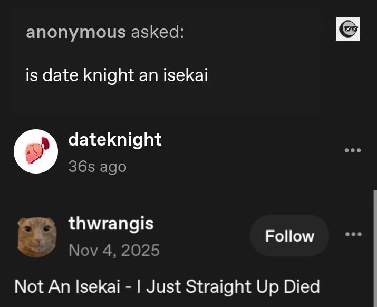Open dateknight's peach avatar
377x307 pixels.
35,151
